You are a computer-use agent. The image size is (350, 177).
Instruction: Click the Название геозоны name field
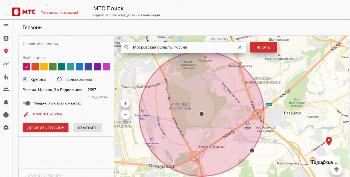point(66,44)
